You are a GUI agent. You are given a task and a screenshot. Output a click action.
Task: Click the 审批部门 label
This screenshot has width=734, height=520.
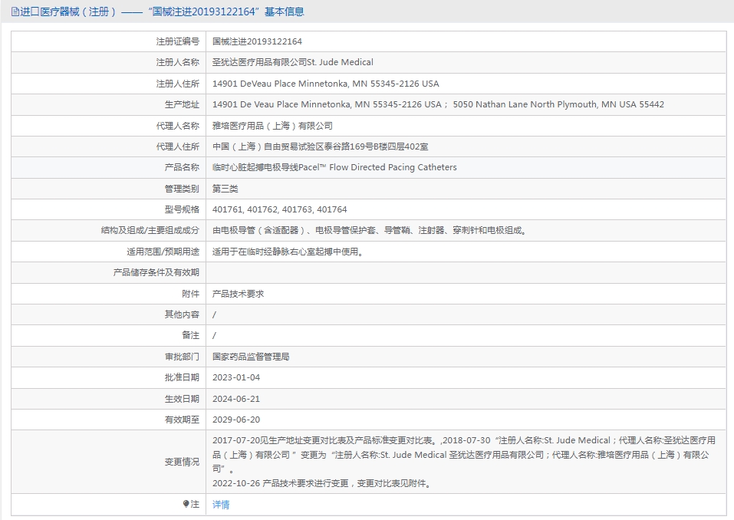[182, 357]
